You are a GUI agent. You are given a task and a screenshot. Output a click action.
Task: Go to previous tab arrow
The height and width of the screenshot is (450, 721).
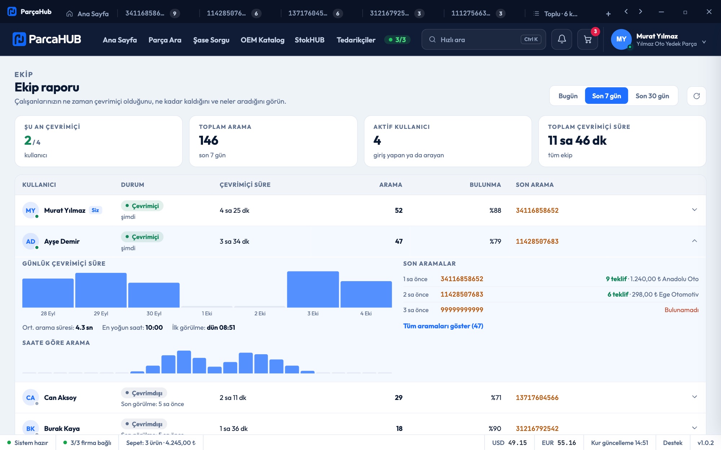point(626,12)
